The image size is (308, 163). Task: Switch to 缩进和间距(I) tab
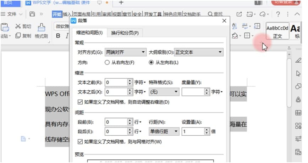pyautogui.click(x=89, y=33)
